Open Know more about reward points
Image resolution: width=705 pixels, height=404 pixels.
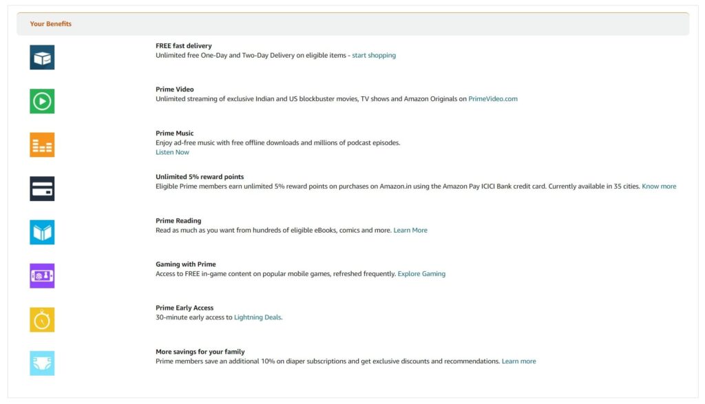pos(659,187)
